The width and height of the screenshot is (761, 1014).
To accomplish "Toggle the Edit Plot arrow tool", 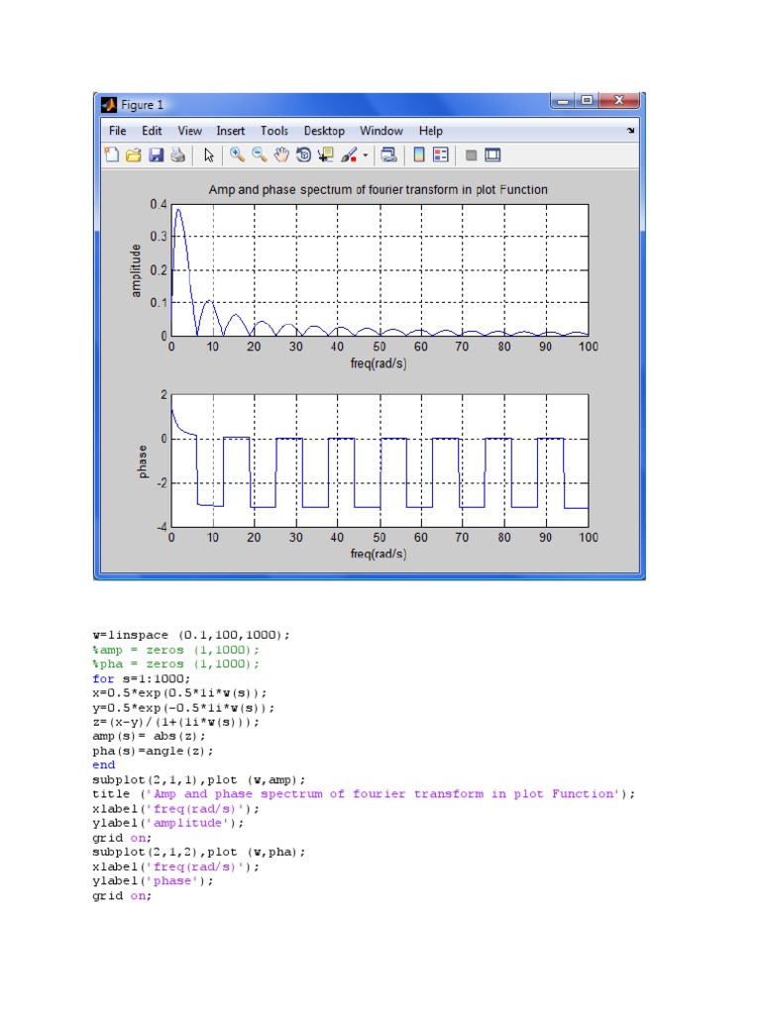I will pos(209,154).
